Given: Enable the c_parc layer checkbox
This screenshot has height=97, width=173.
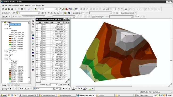Looking at the screenshot, I should click(x=7, y=55).
